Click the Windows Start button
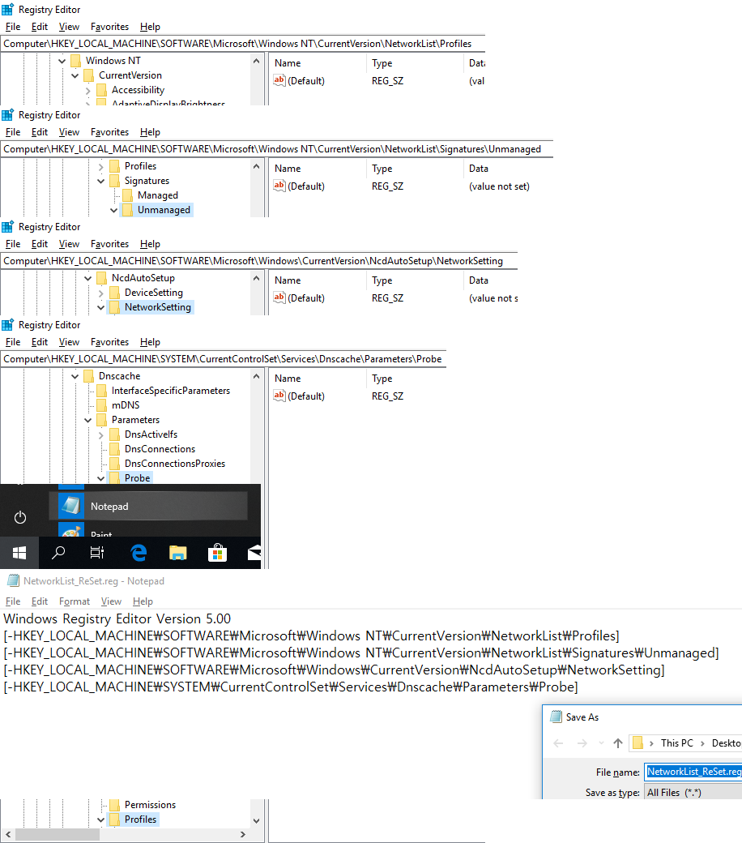 tap(19, 553)
